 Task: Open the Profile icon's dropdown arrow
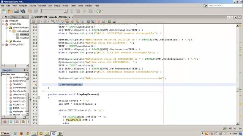point(103,11)
